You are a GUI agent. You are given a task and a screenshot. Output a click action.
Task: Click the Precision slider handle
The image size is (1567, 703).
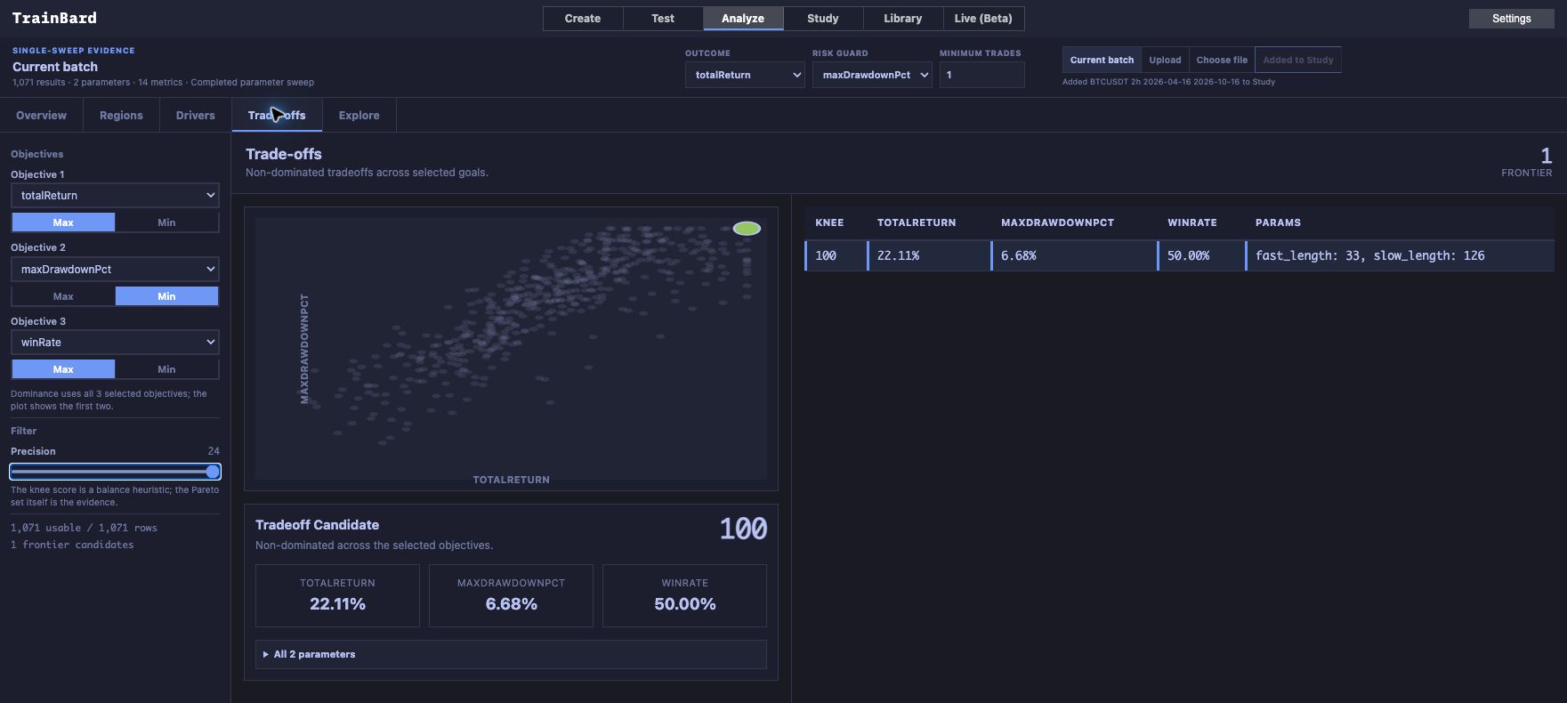tap(213, 472)
